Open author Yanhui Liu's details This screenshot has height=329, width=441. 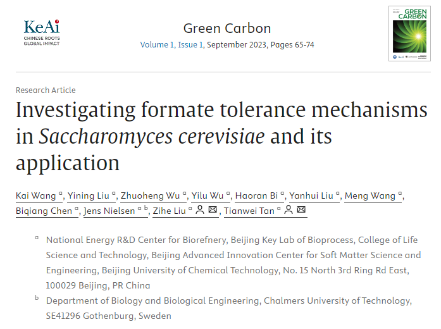(x=311, y=196)
